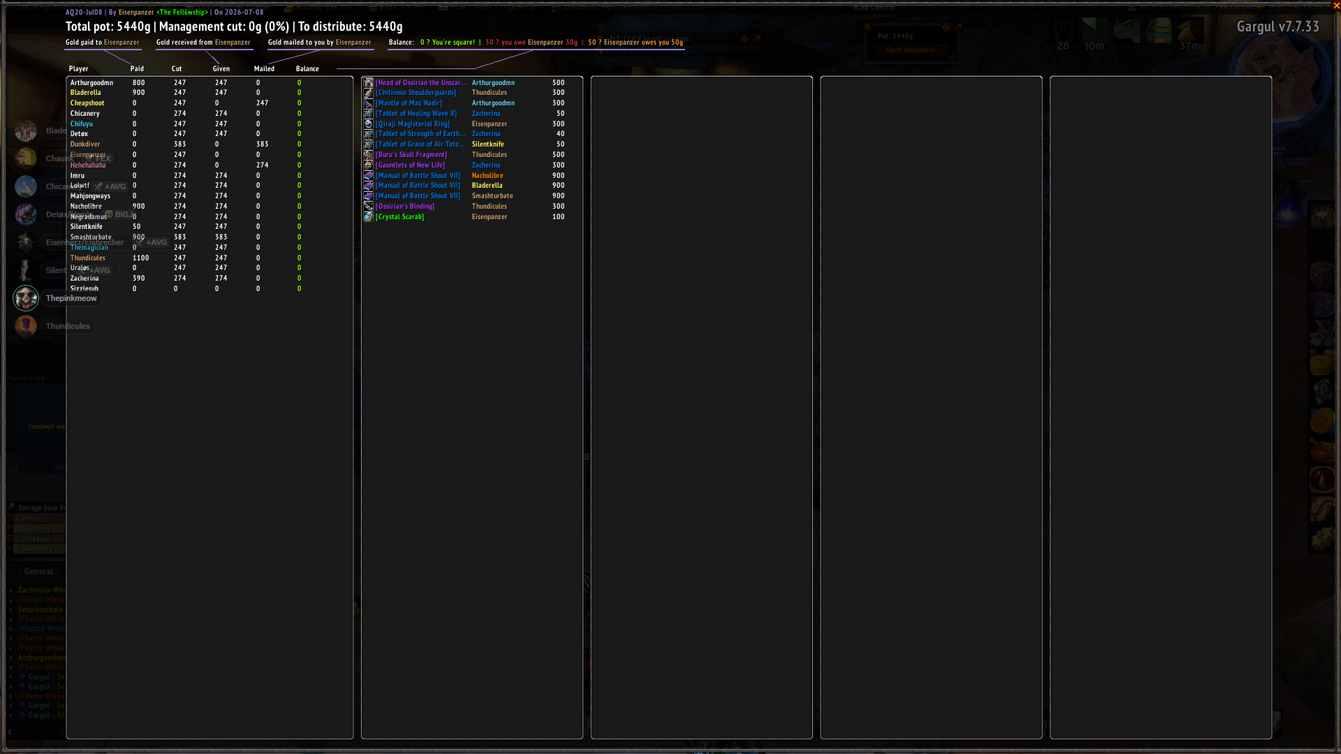The width and height of the screenshot is (1341, 754).
Task: Click the Tablet of Grace of Air icon
Action: click(x=368, y=145)
